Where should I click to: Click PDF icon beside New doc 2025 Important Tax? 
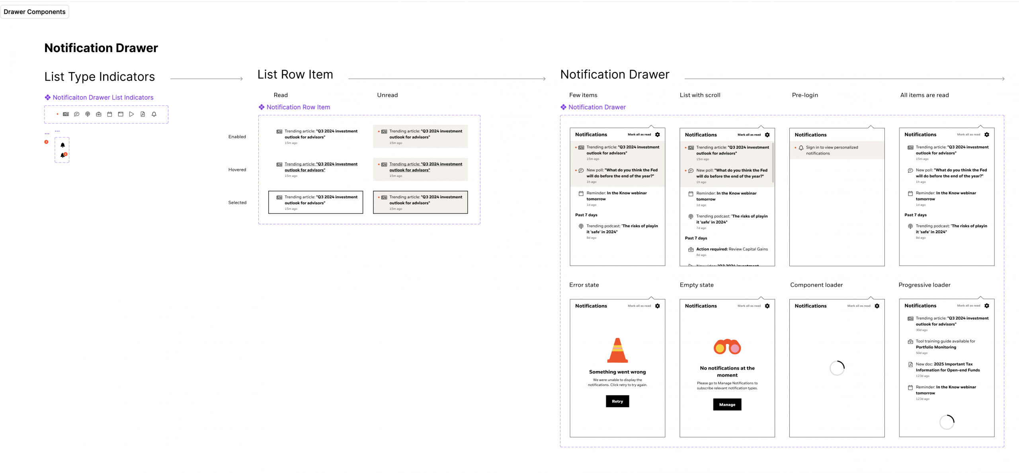click(x=910, y=365)
